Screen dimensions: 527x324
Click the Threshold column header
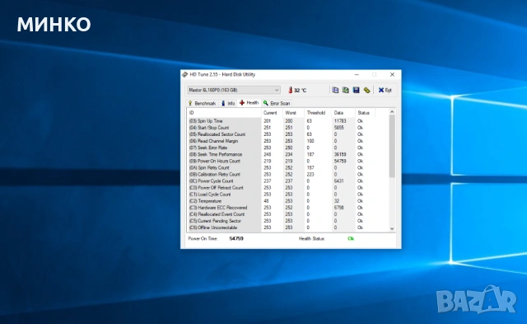pyautogui.click(x=318, y=113)
